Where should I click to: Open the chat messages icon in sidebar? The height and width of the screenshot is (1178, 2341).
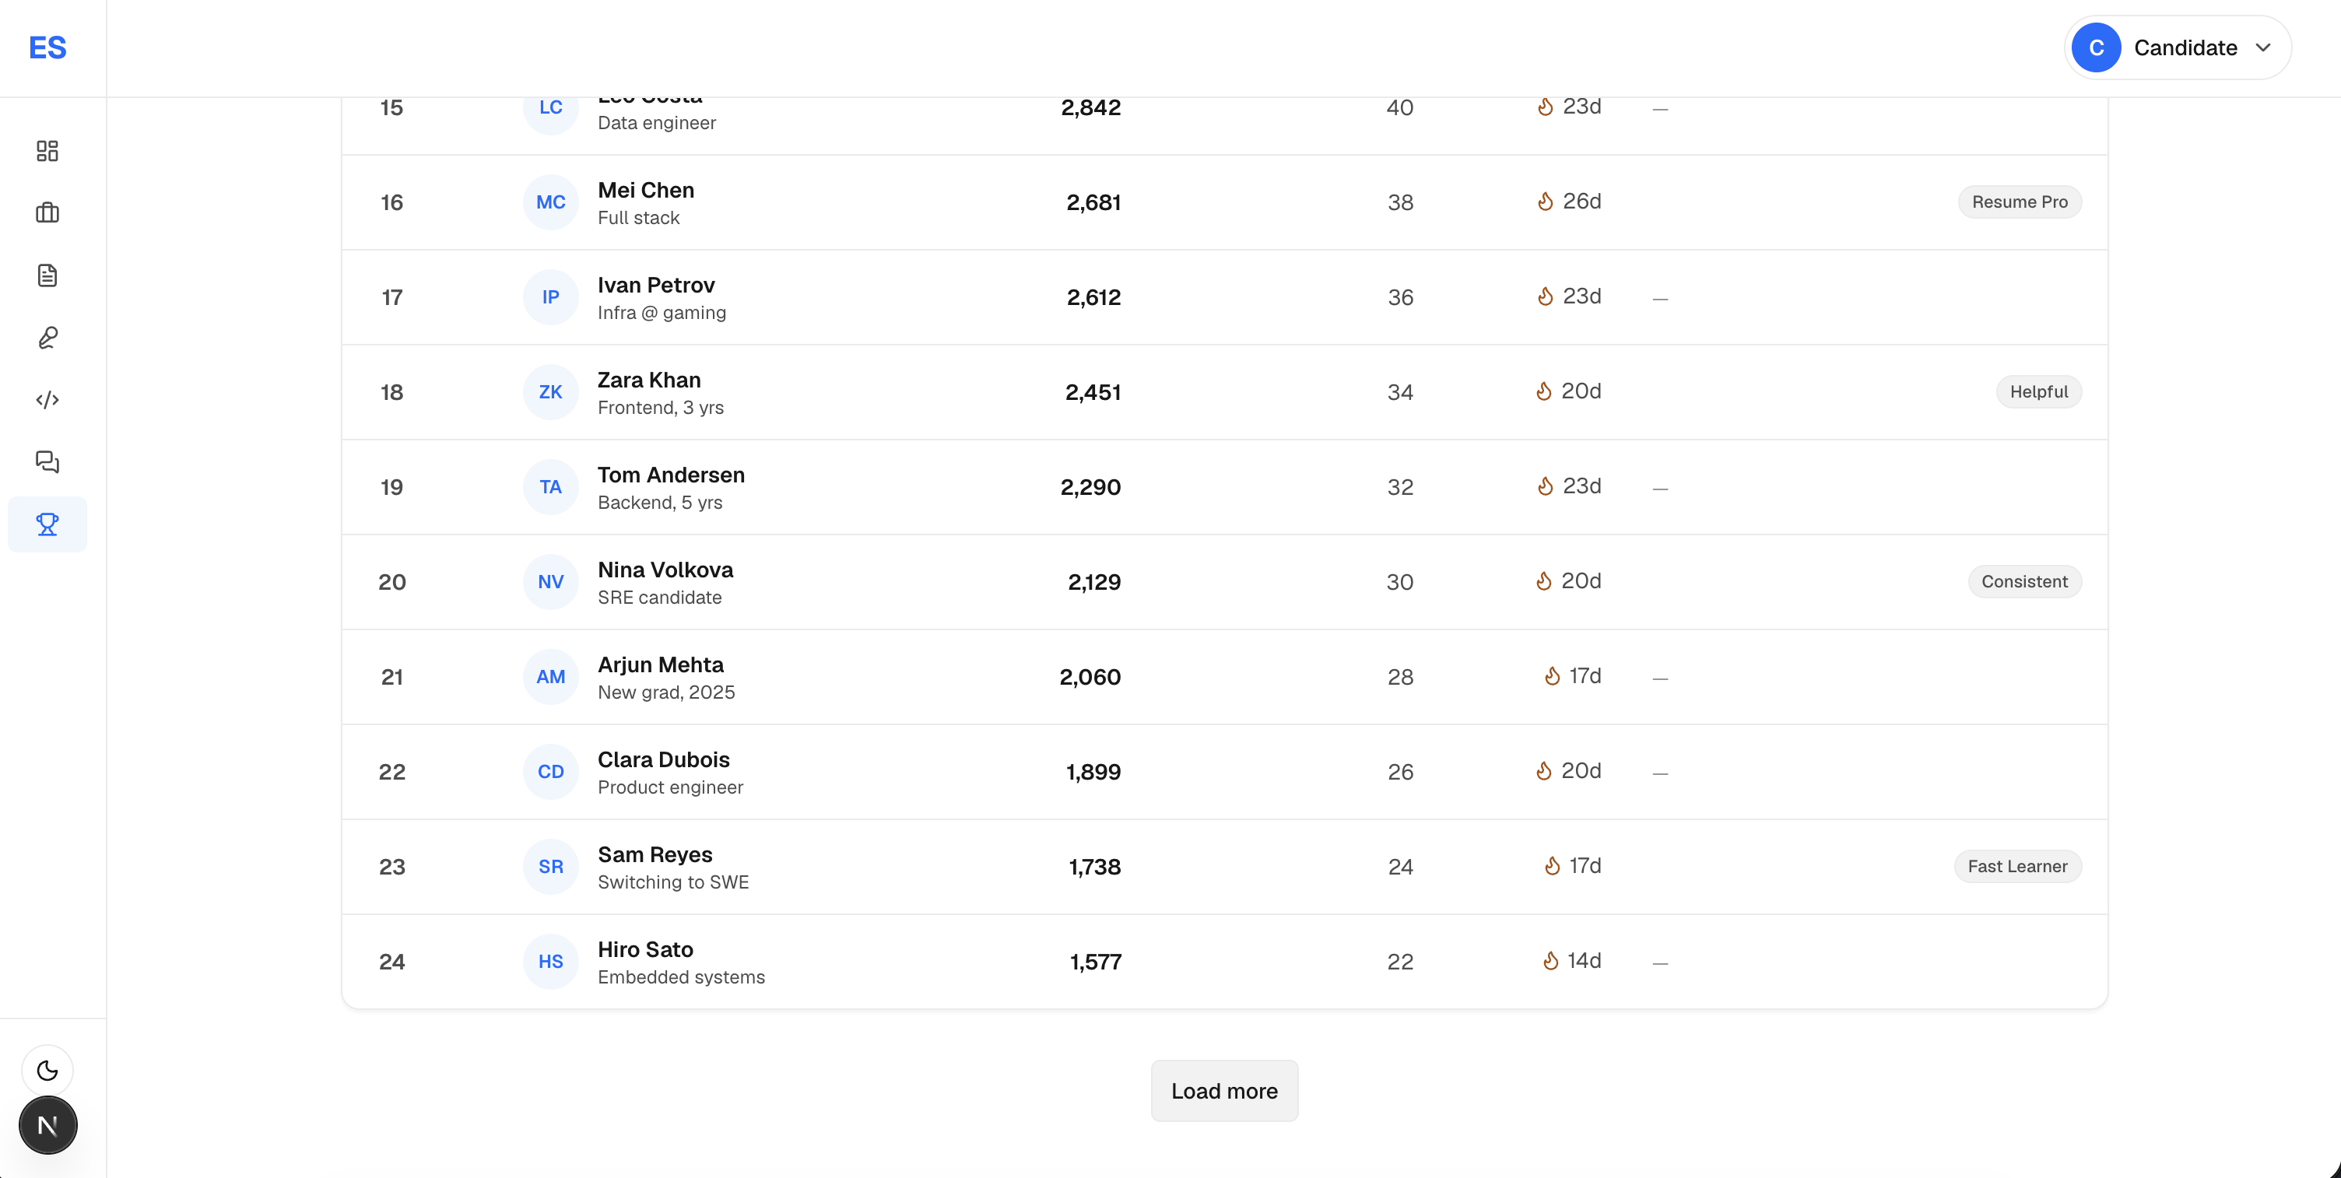pyautogui.click(x=47, y=462)
